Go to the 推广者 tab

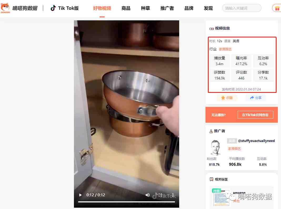click(167, 8)
